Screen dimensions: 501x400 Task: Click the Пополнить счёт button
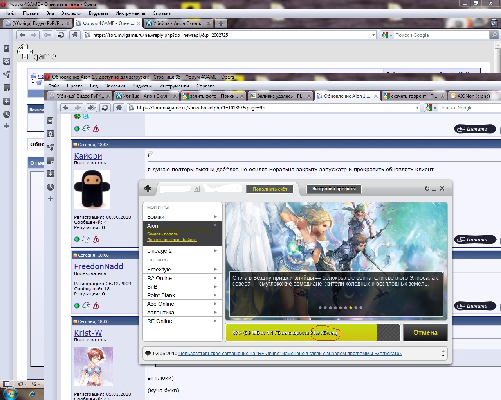(270, 189)
